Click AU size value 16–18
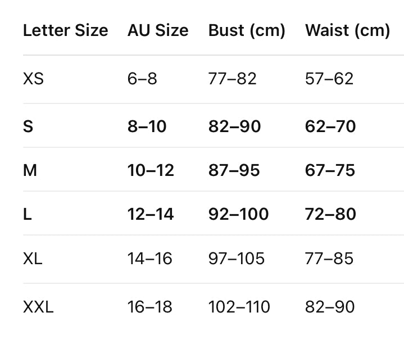Screen dimensions: 404x344 (x=149, y=307)
